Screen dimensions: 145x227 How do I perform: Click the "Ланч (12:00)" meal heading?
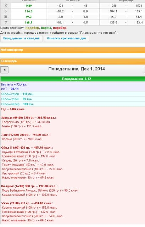coord(26,135)
